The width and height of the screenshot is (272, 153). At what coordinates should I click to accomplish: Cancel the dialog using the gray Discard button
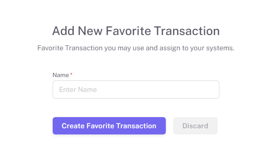point(195,126)
